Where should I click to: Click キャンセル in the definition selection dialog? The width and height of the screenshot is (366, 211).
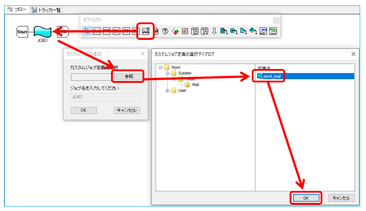coord(342,198)
